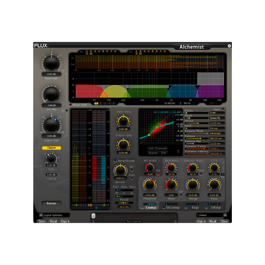Select band 1 solo below the spectrum display
Viewport: 265px width, 265px height.
pyautogui.click(x=96, y=104)
